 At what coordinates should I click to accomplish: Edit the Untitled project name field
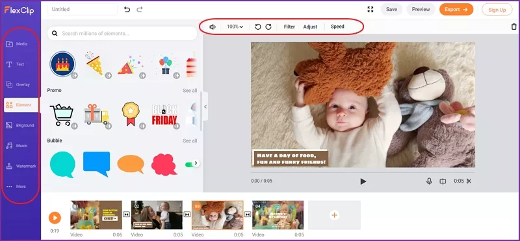click(83, 10)
